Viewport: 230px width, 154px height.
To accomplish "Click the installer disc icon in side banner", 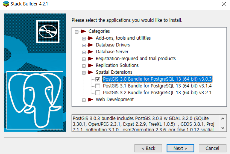I will pos(48,32).
